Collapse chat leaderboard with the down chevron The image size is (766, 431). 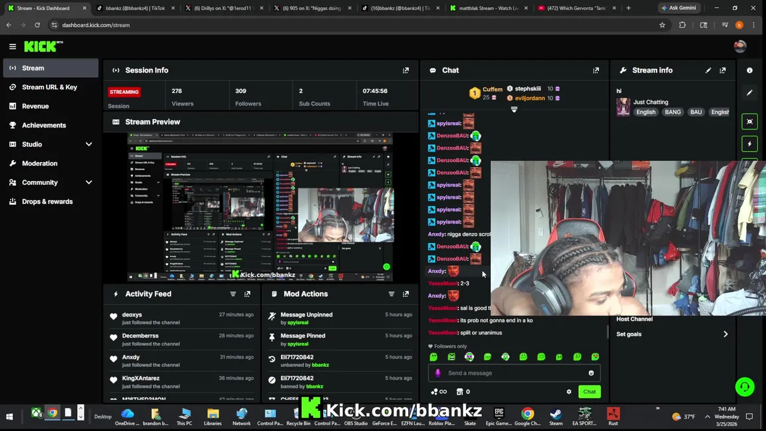pyautogui.click(x=514, y=110)
